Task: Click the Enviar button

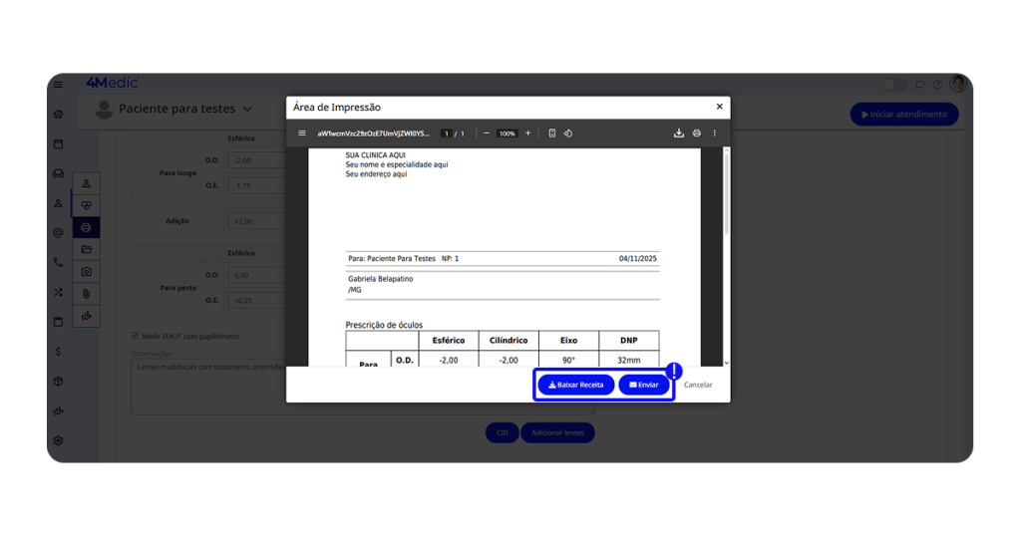Action: [644, 385]
